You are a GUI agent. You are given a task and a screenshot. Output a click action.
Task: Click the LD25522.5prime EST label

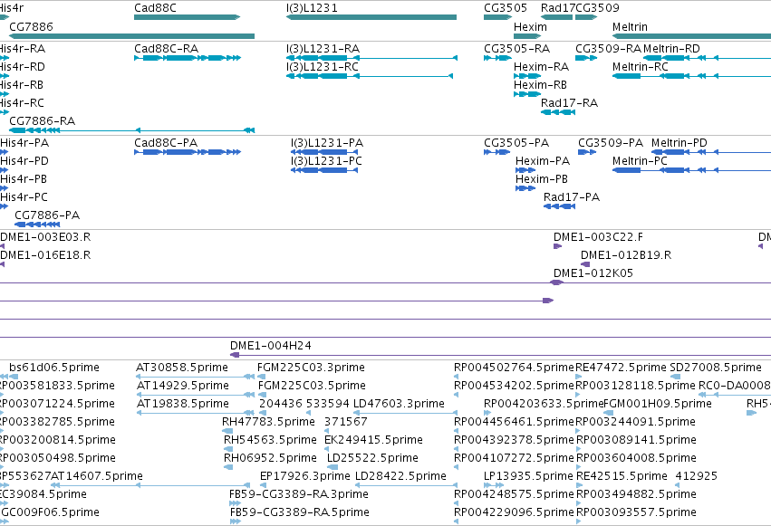click(372, 458)
